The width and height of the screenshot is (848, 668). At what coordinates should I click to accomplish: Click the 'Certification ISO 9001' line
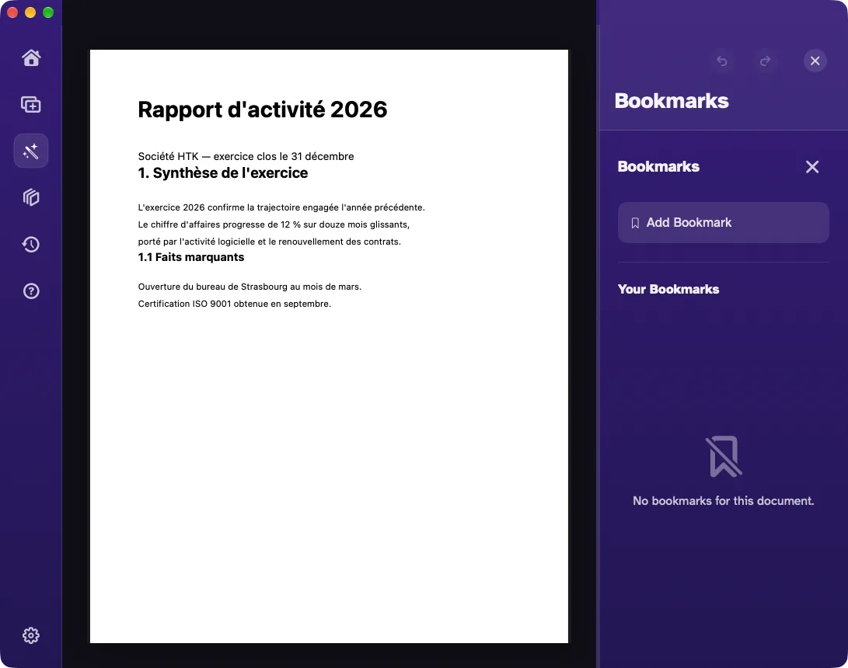point(234,304)
